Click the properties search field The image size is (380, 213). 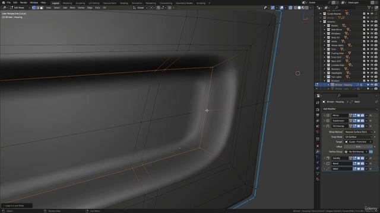pyautogui.click(x=348, y=96)
